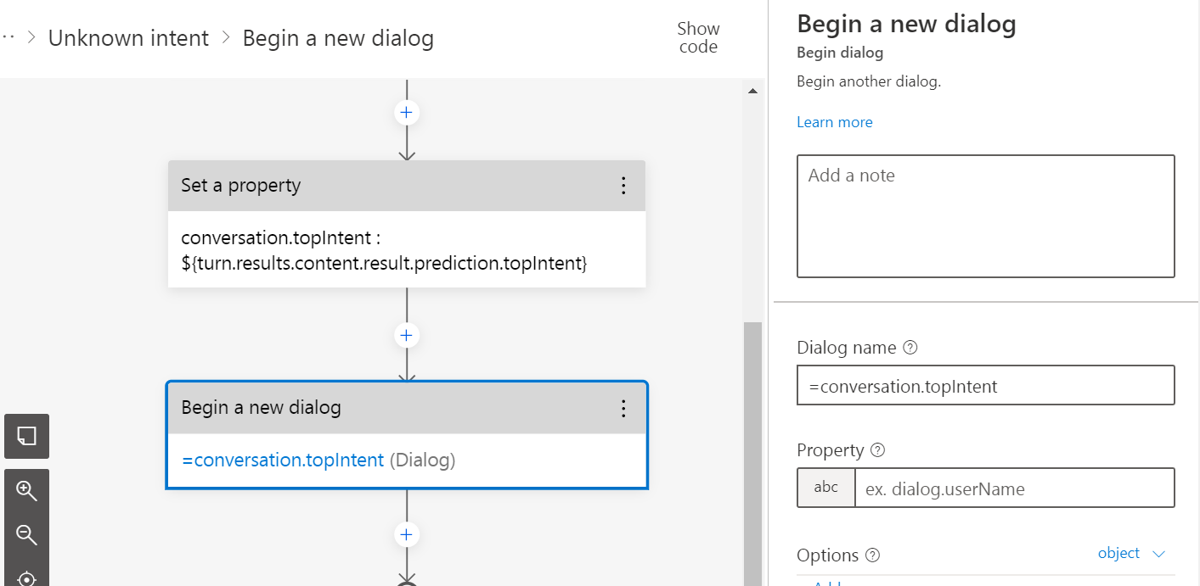Open the Begin a new dialog node's ellipsis menu
Viewport: 1200px width, 586px height.
pyautogui.click(x=623, y=408)
